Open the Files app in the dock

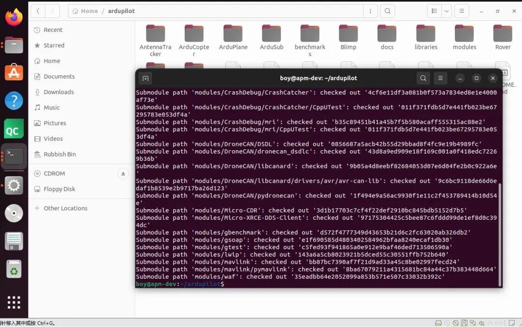point(14,45)
